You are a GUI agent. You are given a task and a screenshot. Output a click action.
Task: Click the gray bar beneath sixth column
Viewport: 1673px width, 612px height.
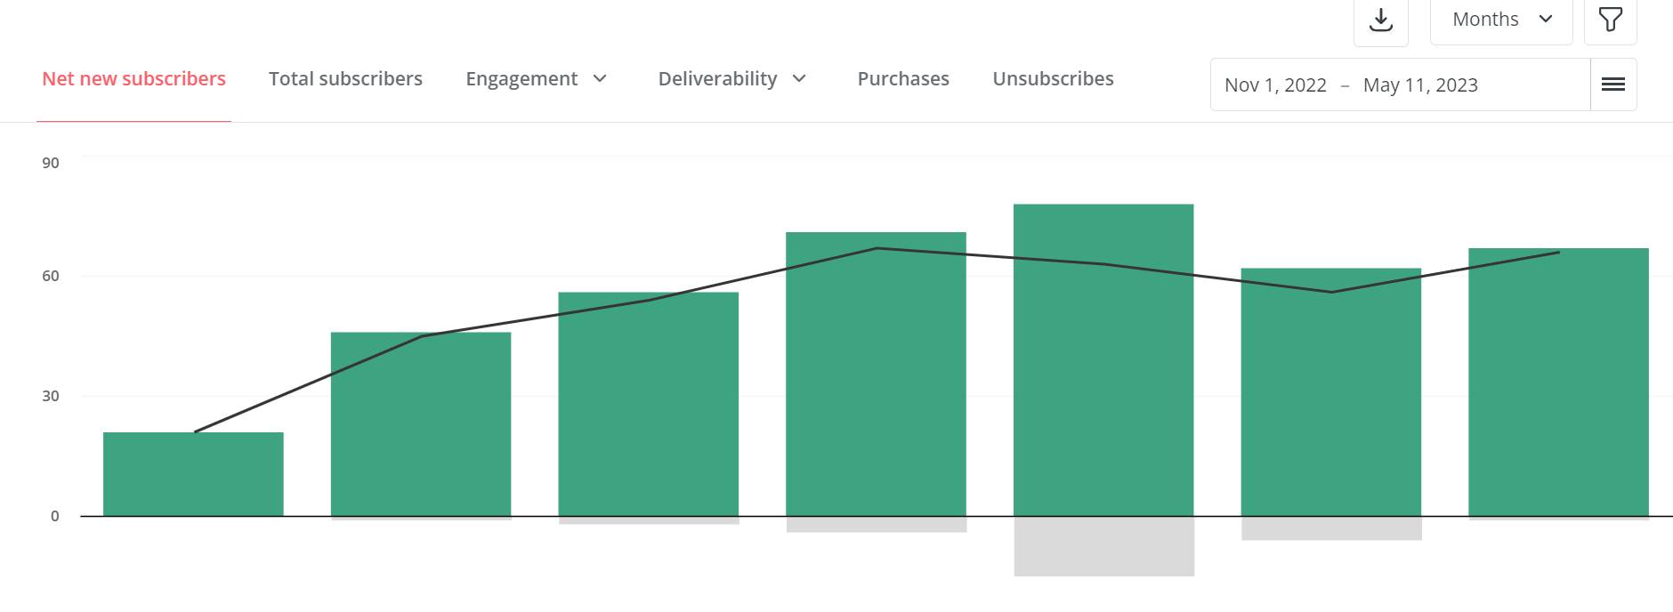pos(1331,528)
